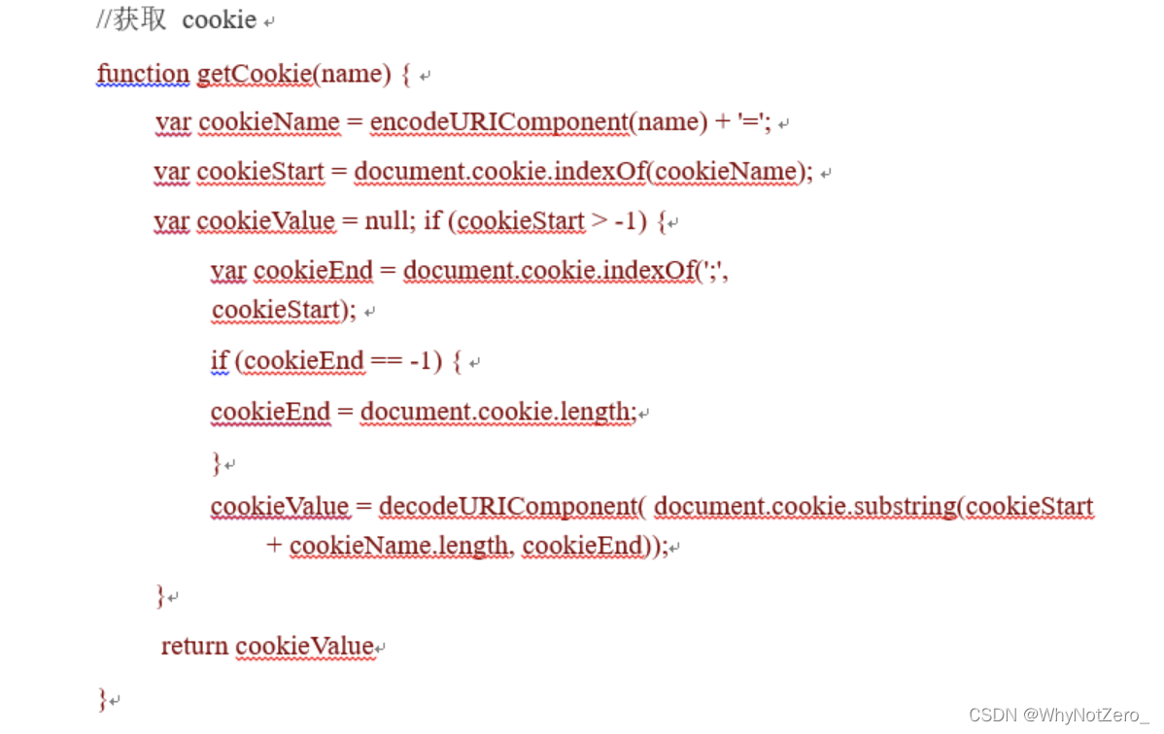Screen dimensions: 1164x734
Task: Click the 'return cookieValue' line
Action: [x=267, y=647]
